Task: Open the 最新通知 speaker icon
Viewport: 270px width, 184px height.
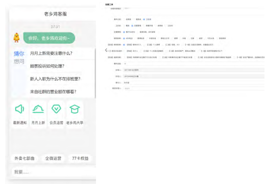Action: (x=20, y=109)
